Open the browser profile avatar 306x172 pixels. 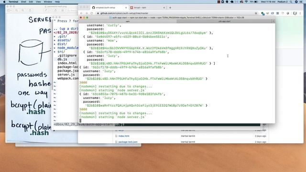295,13
